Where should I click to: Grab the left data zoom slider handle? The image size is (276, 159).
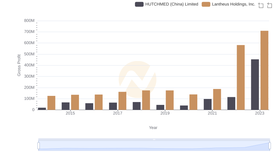point(39,146)
